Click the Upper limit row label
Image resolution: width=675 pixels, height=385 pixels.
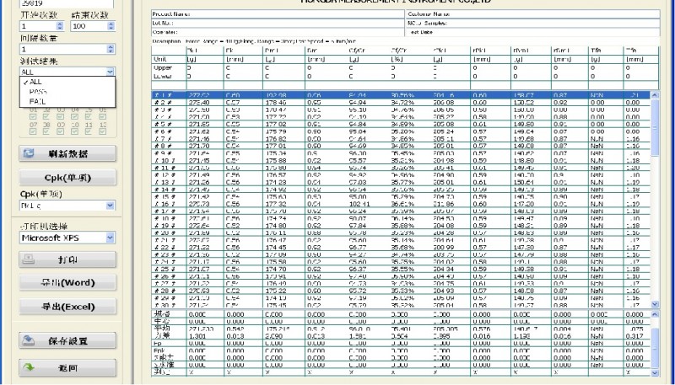[163, 68]
